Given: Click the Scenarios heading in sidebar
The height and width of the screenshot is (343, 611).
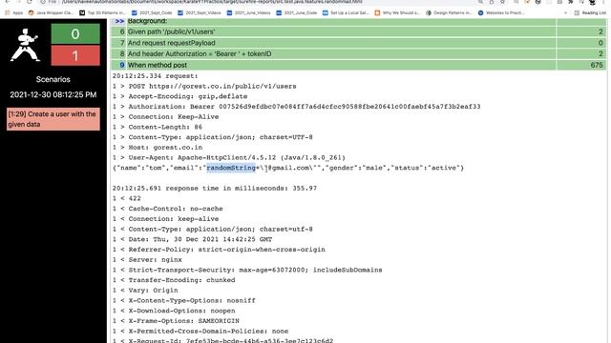Looking at the screenshot, I should [x=53, y=79].
